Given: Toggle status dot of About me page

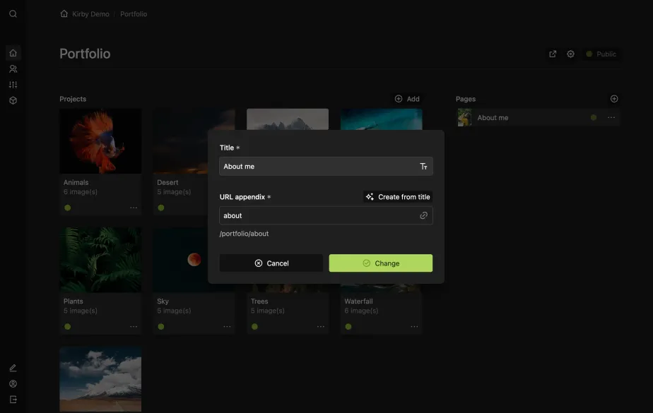Looking at the screenshot, I should click(x=594, y=118).
